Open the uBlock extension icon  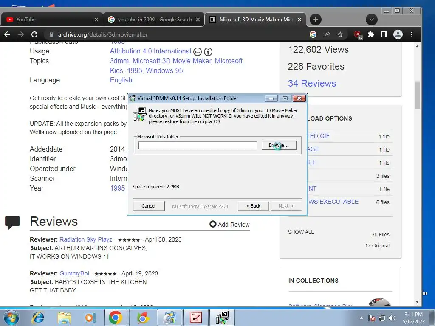pos(358,35)
